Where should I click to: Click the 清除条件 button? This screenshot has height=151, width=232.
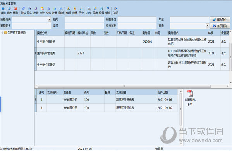[220, 19]
